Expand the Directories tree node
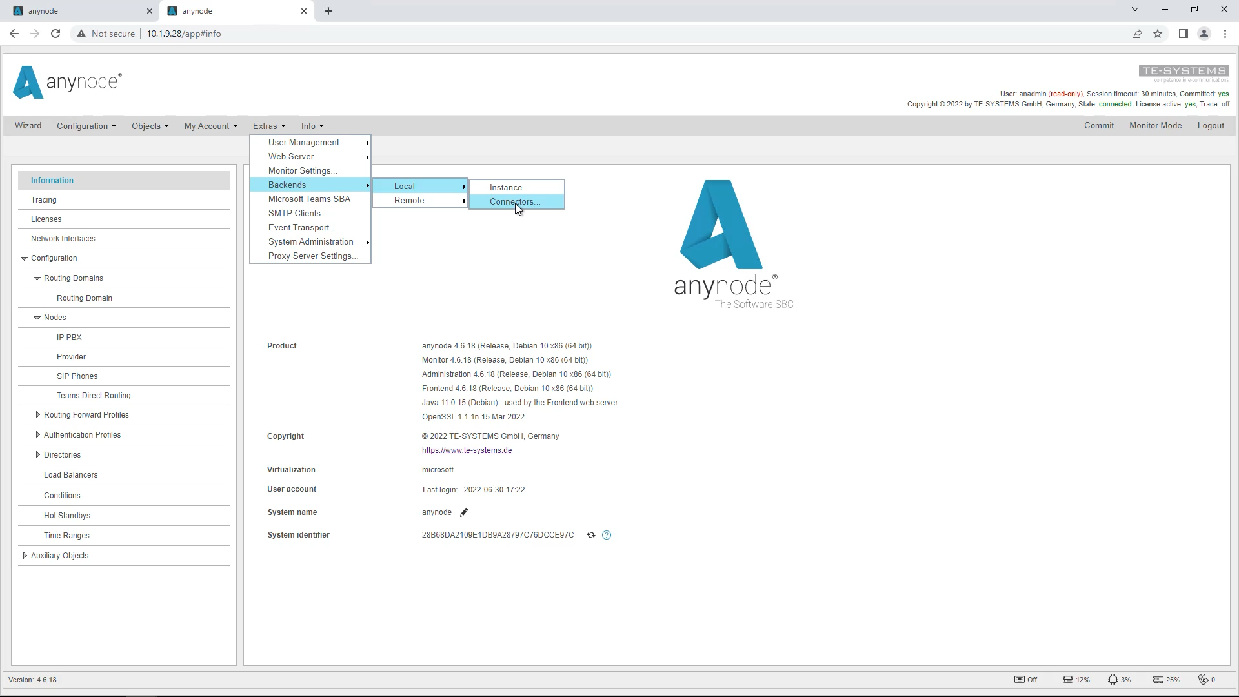 [x=37, y=455]
